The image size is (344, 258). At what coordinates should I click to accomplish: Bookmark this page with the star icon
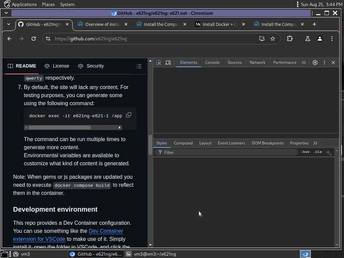point(273,39)
